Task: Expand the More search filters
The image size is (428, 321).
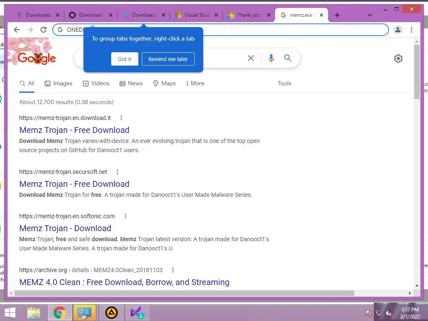Action: click(x=195, y=83)
